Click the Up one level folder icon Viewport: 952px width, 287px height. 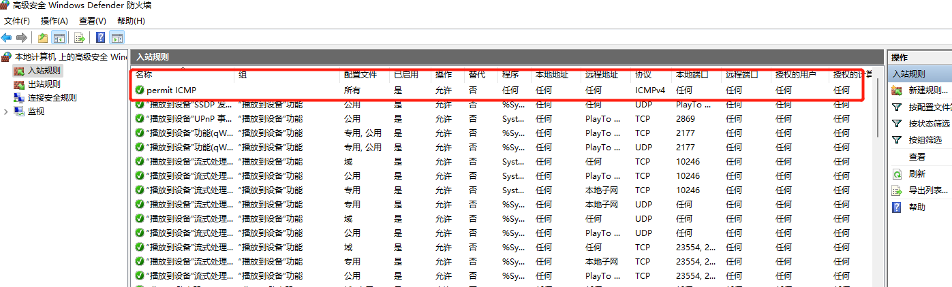[x=43, y=38]
